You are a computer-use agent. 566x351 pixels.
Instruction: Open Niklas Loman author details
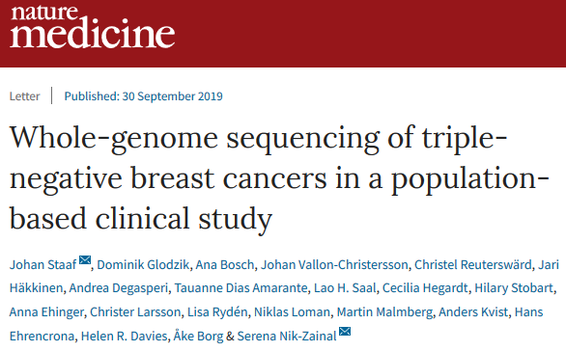tap(293, 312)
